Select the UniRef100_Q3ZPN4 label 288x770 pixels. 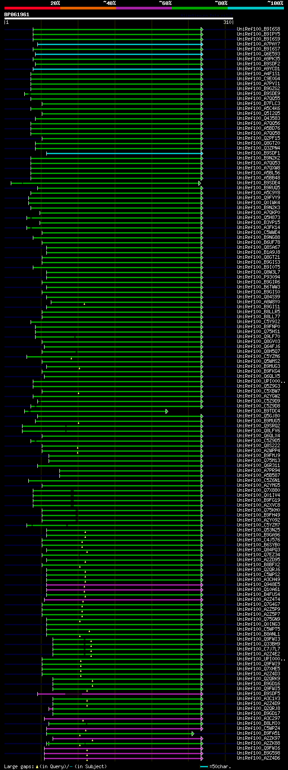click(258, 148)
